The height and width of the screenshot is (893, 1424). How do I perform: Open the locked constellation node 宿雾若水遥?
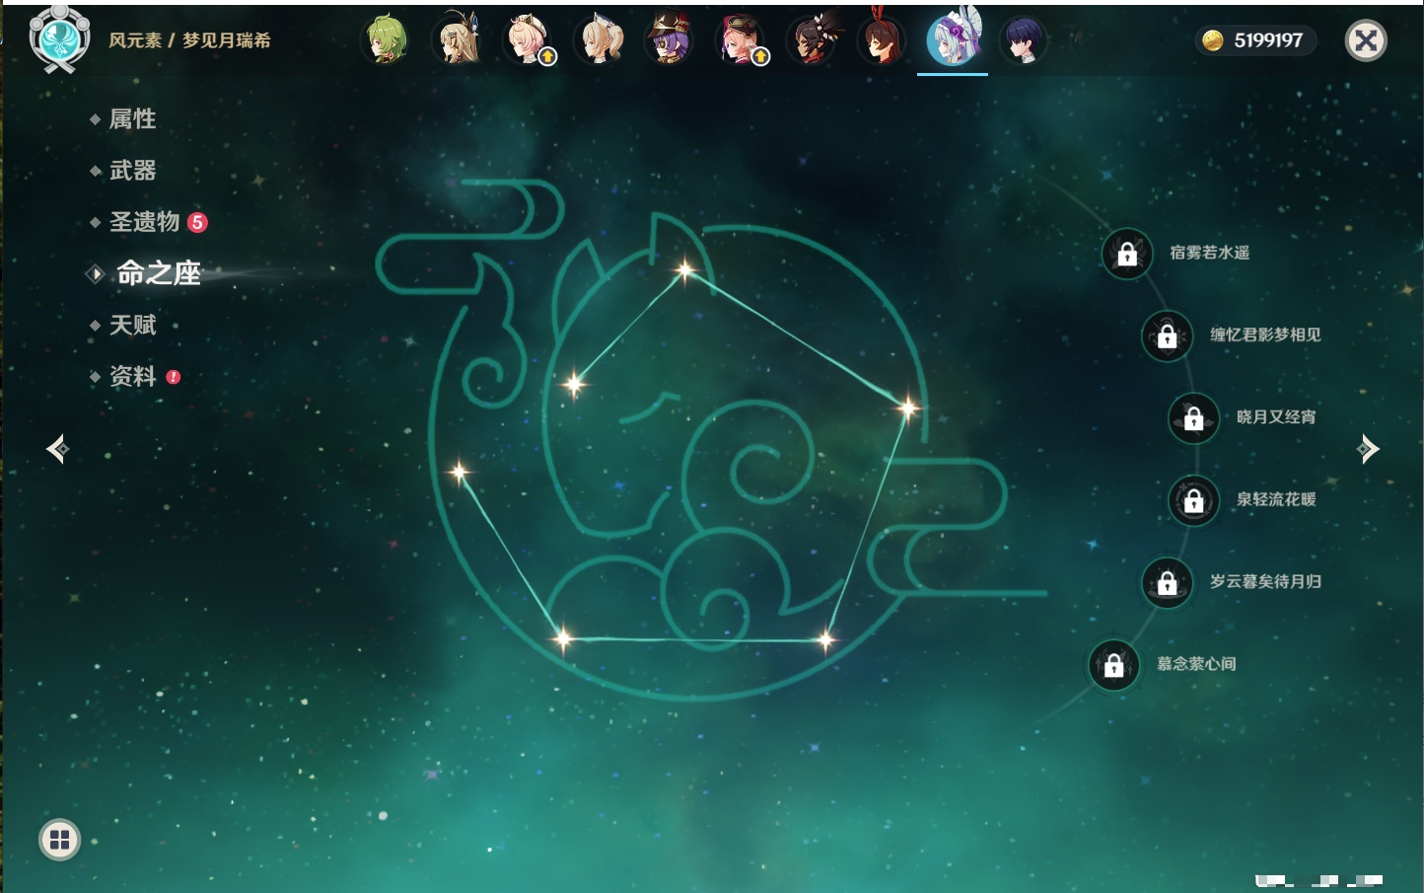click(x=1127, y=254)
